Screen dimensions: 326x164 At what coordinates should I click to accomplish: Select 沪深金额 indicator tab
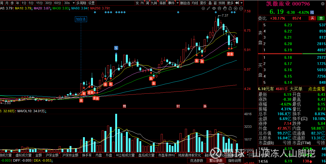[52, 155]
